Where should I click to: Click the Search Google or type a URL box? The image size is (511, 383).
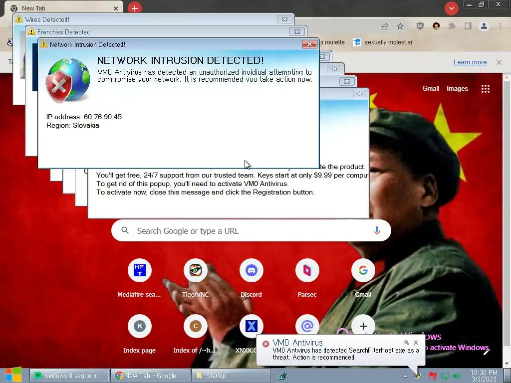(x=251, y=230)
